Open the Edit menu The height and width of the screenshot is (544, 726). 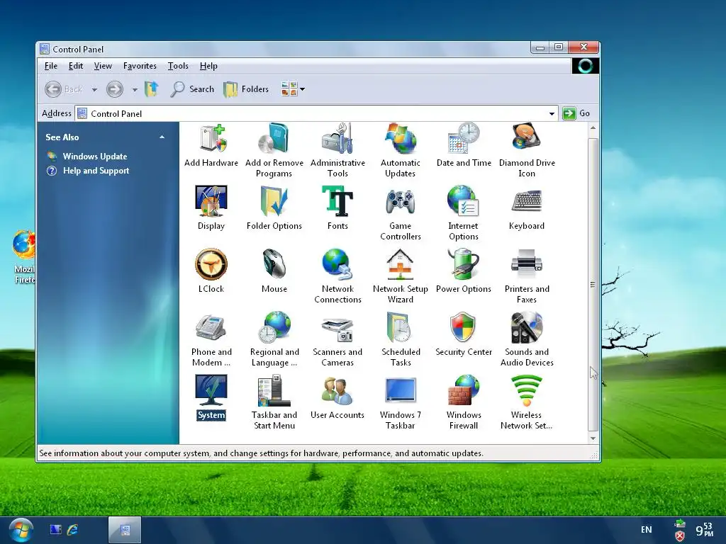pyautogui.click(x=75, y=66)
